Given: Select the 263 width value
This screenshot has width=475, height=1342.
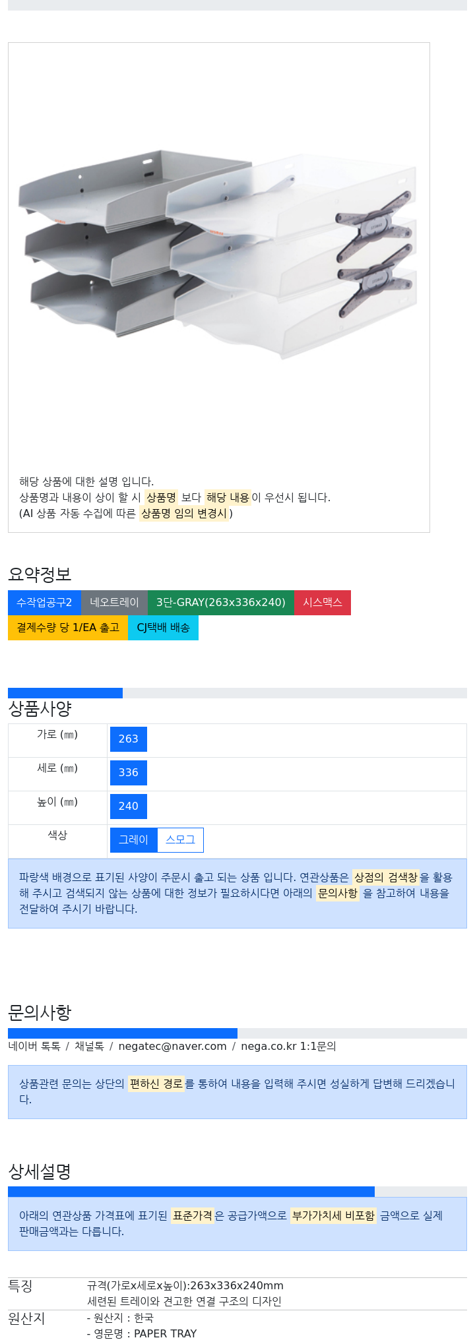Looking at the screenshot, I should click(x=129, y=739).
